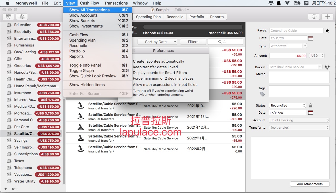Viewport: 336px width, 193px height.
Task: Click the Amount input field showing -55.00
Action: click(288, 56)
